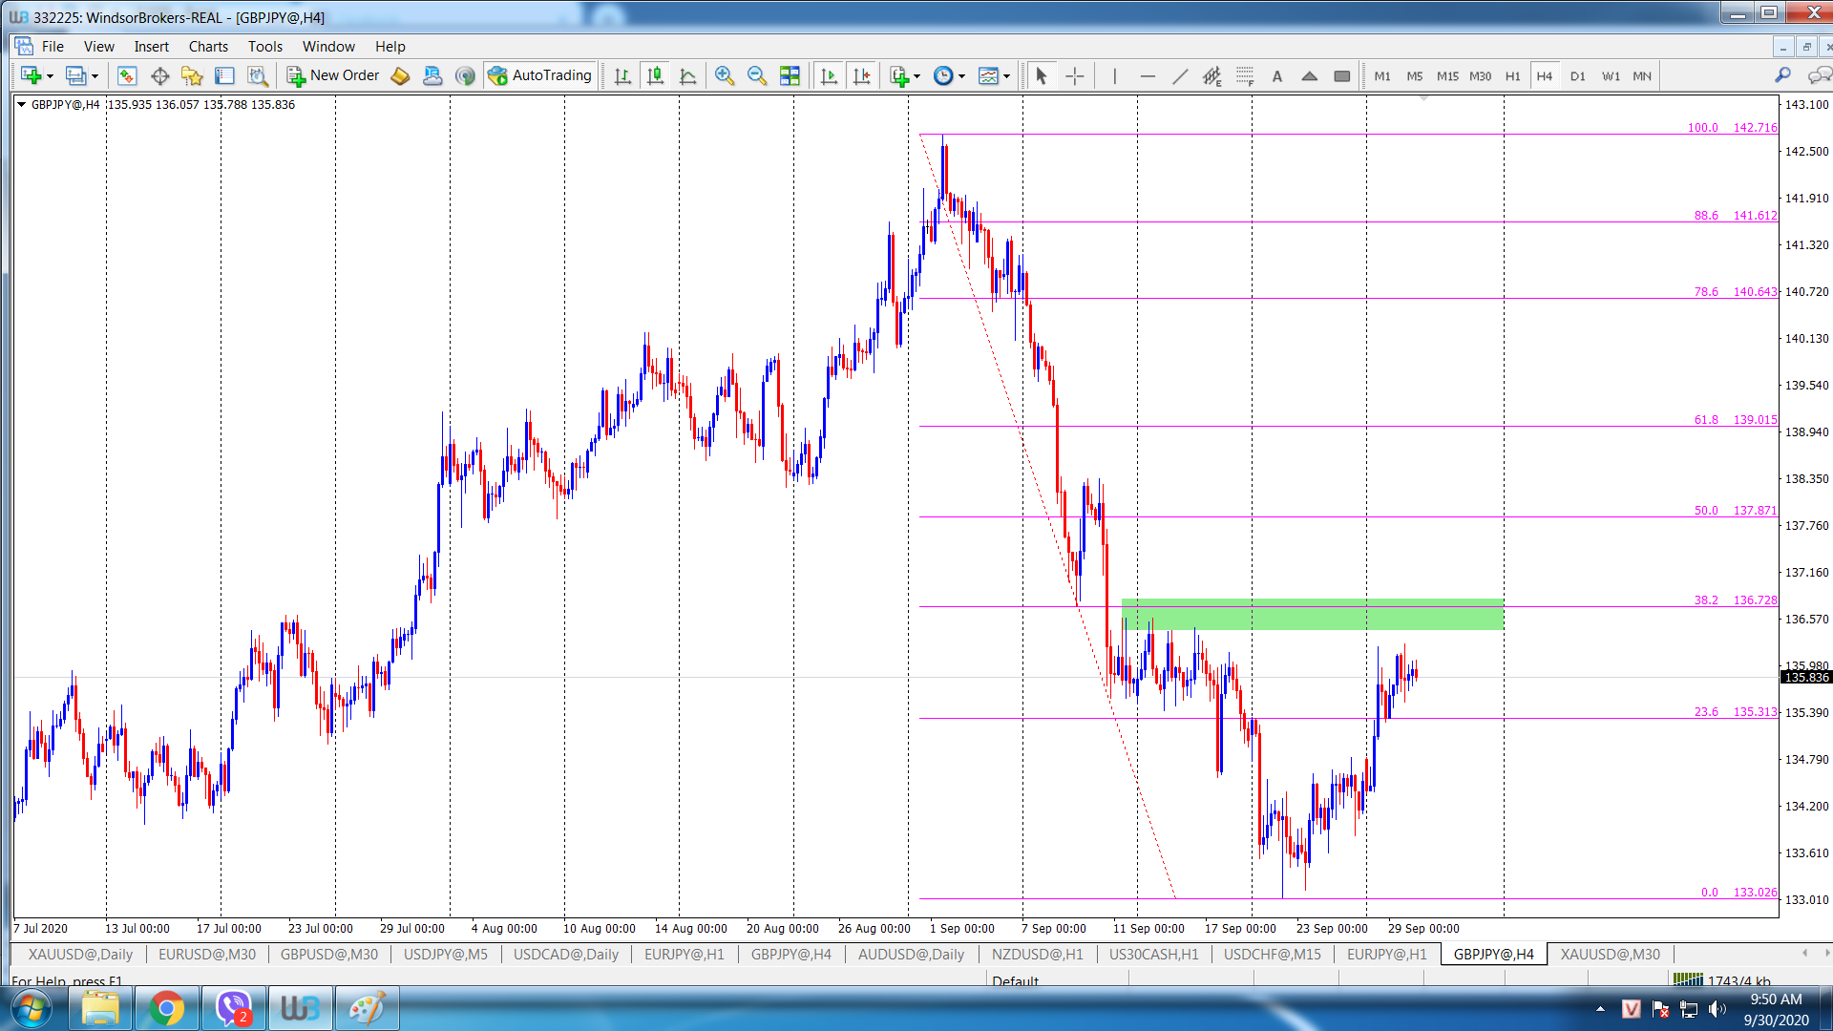Show hidden system tray icons

[1600, 1008]
